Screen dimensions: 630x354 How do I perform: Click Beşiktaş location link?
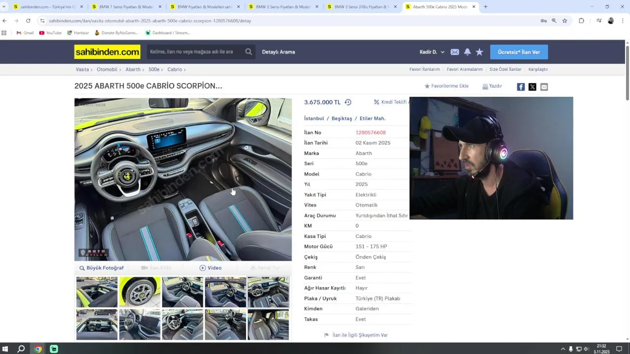click(342, 118)
